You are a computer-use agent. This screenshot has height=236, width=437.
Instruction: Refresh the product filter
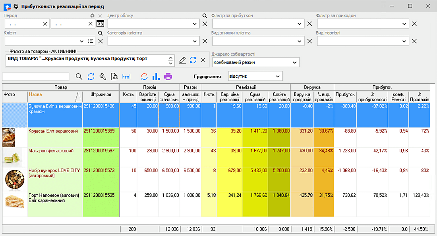(193, 60)
